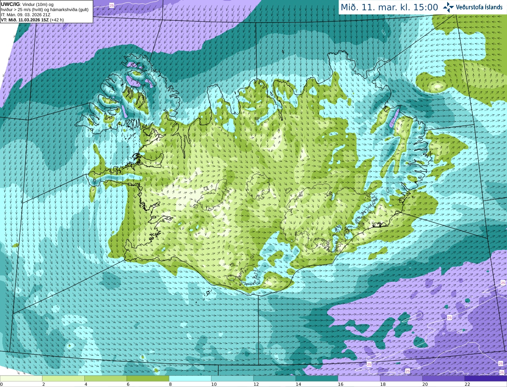Click the '4' scale label
Screen dimensions: 507x387
86,384
